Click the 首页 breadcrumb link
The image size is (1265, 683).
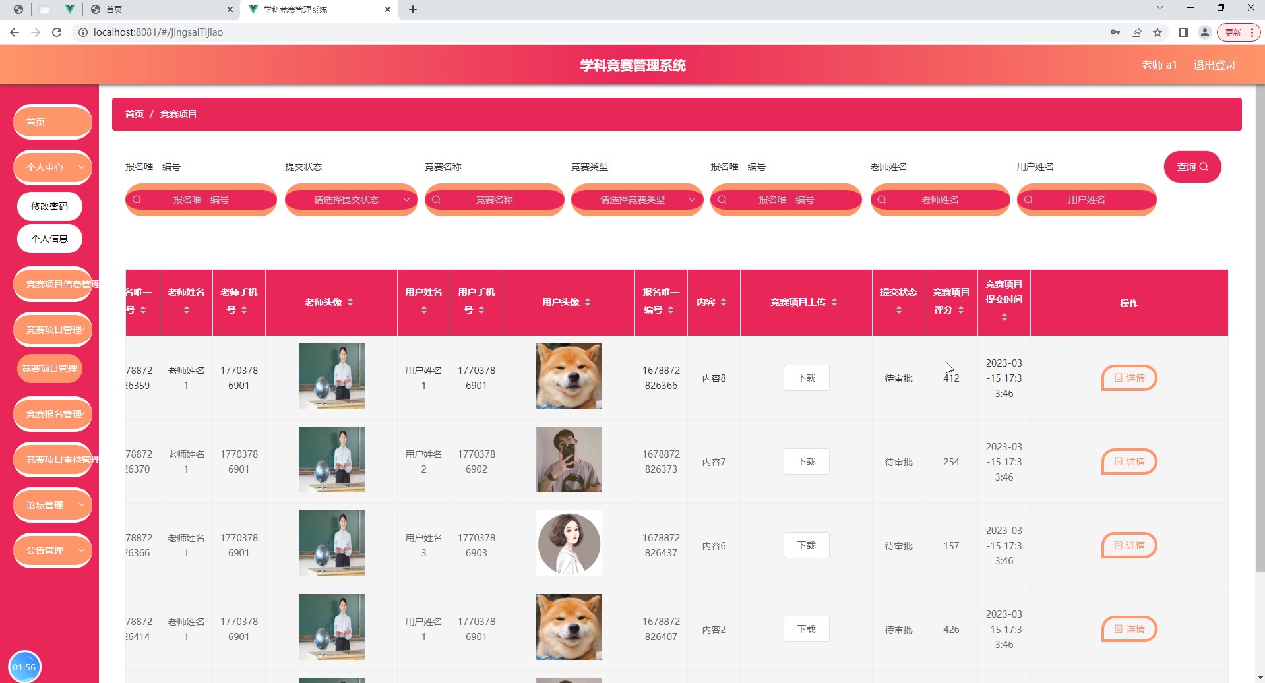(135, 114)
